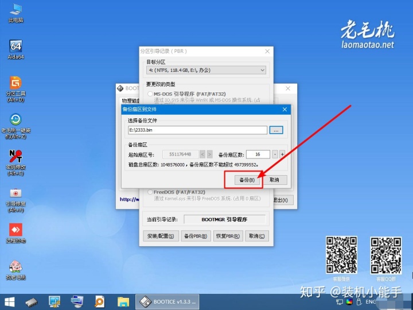The height and width of the screenshot is (310, 413).
Task: Click 恢复PBR(R) button
Action: click(228, 236)
